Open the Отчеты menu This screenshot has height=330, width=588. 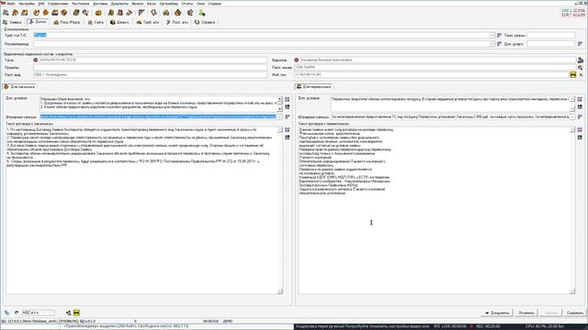(187, 4)
